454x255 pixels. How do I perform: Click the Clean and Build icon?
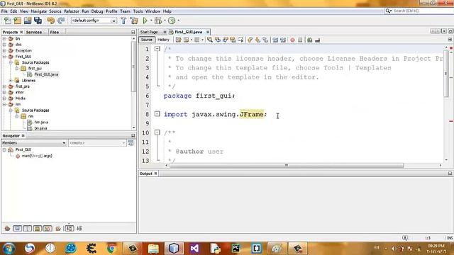pyautogui.click(x=134, y=21)
